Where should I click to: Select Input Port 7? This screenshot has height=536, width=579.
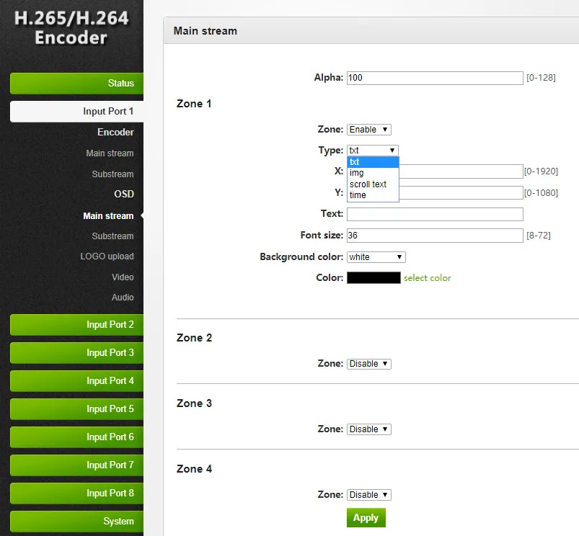77,465
